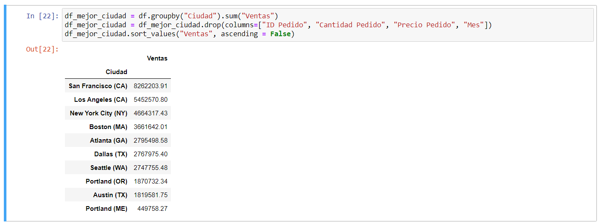Click the Out[22] output prompt
This screenshot has height=224, width=599.
tap(42, 49)
